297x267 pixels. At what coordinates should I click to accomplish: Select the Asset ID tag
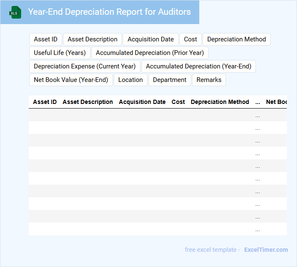46,39
